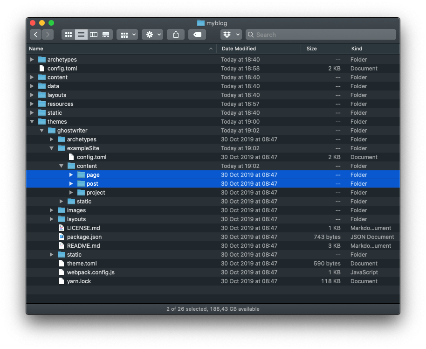Select the README.md file

[83, 246]
